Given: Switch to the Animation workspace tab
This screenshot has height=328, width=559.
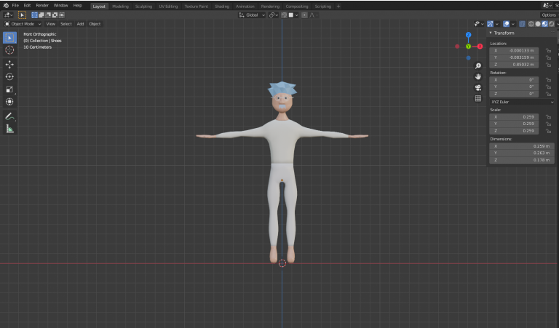Looking at the screenshot, I should (245, 6).
